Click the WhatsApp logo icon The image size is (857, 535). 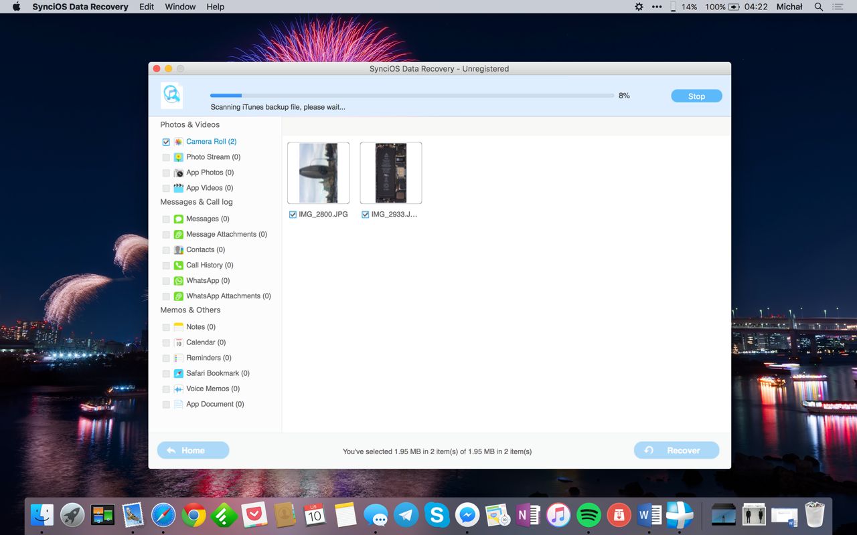(x=179, y=280)
